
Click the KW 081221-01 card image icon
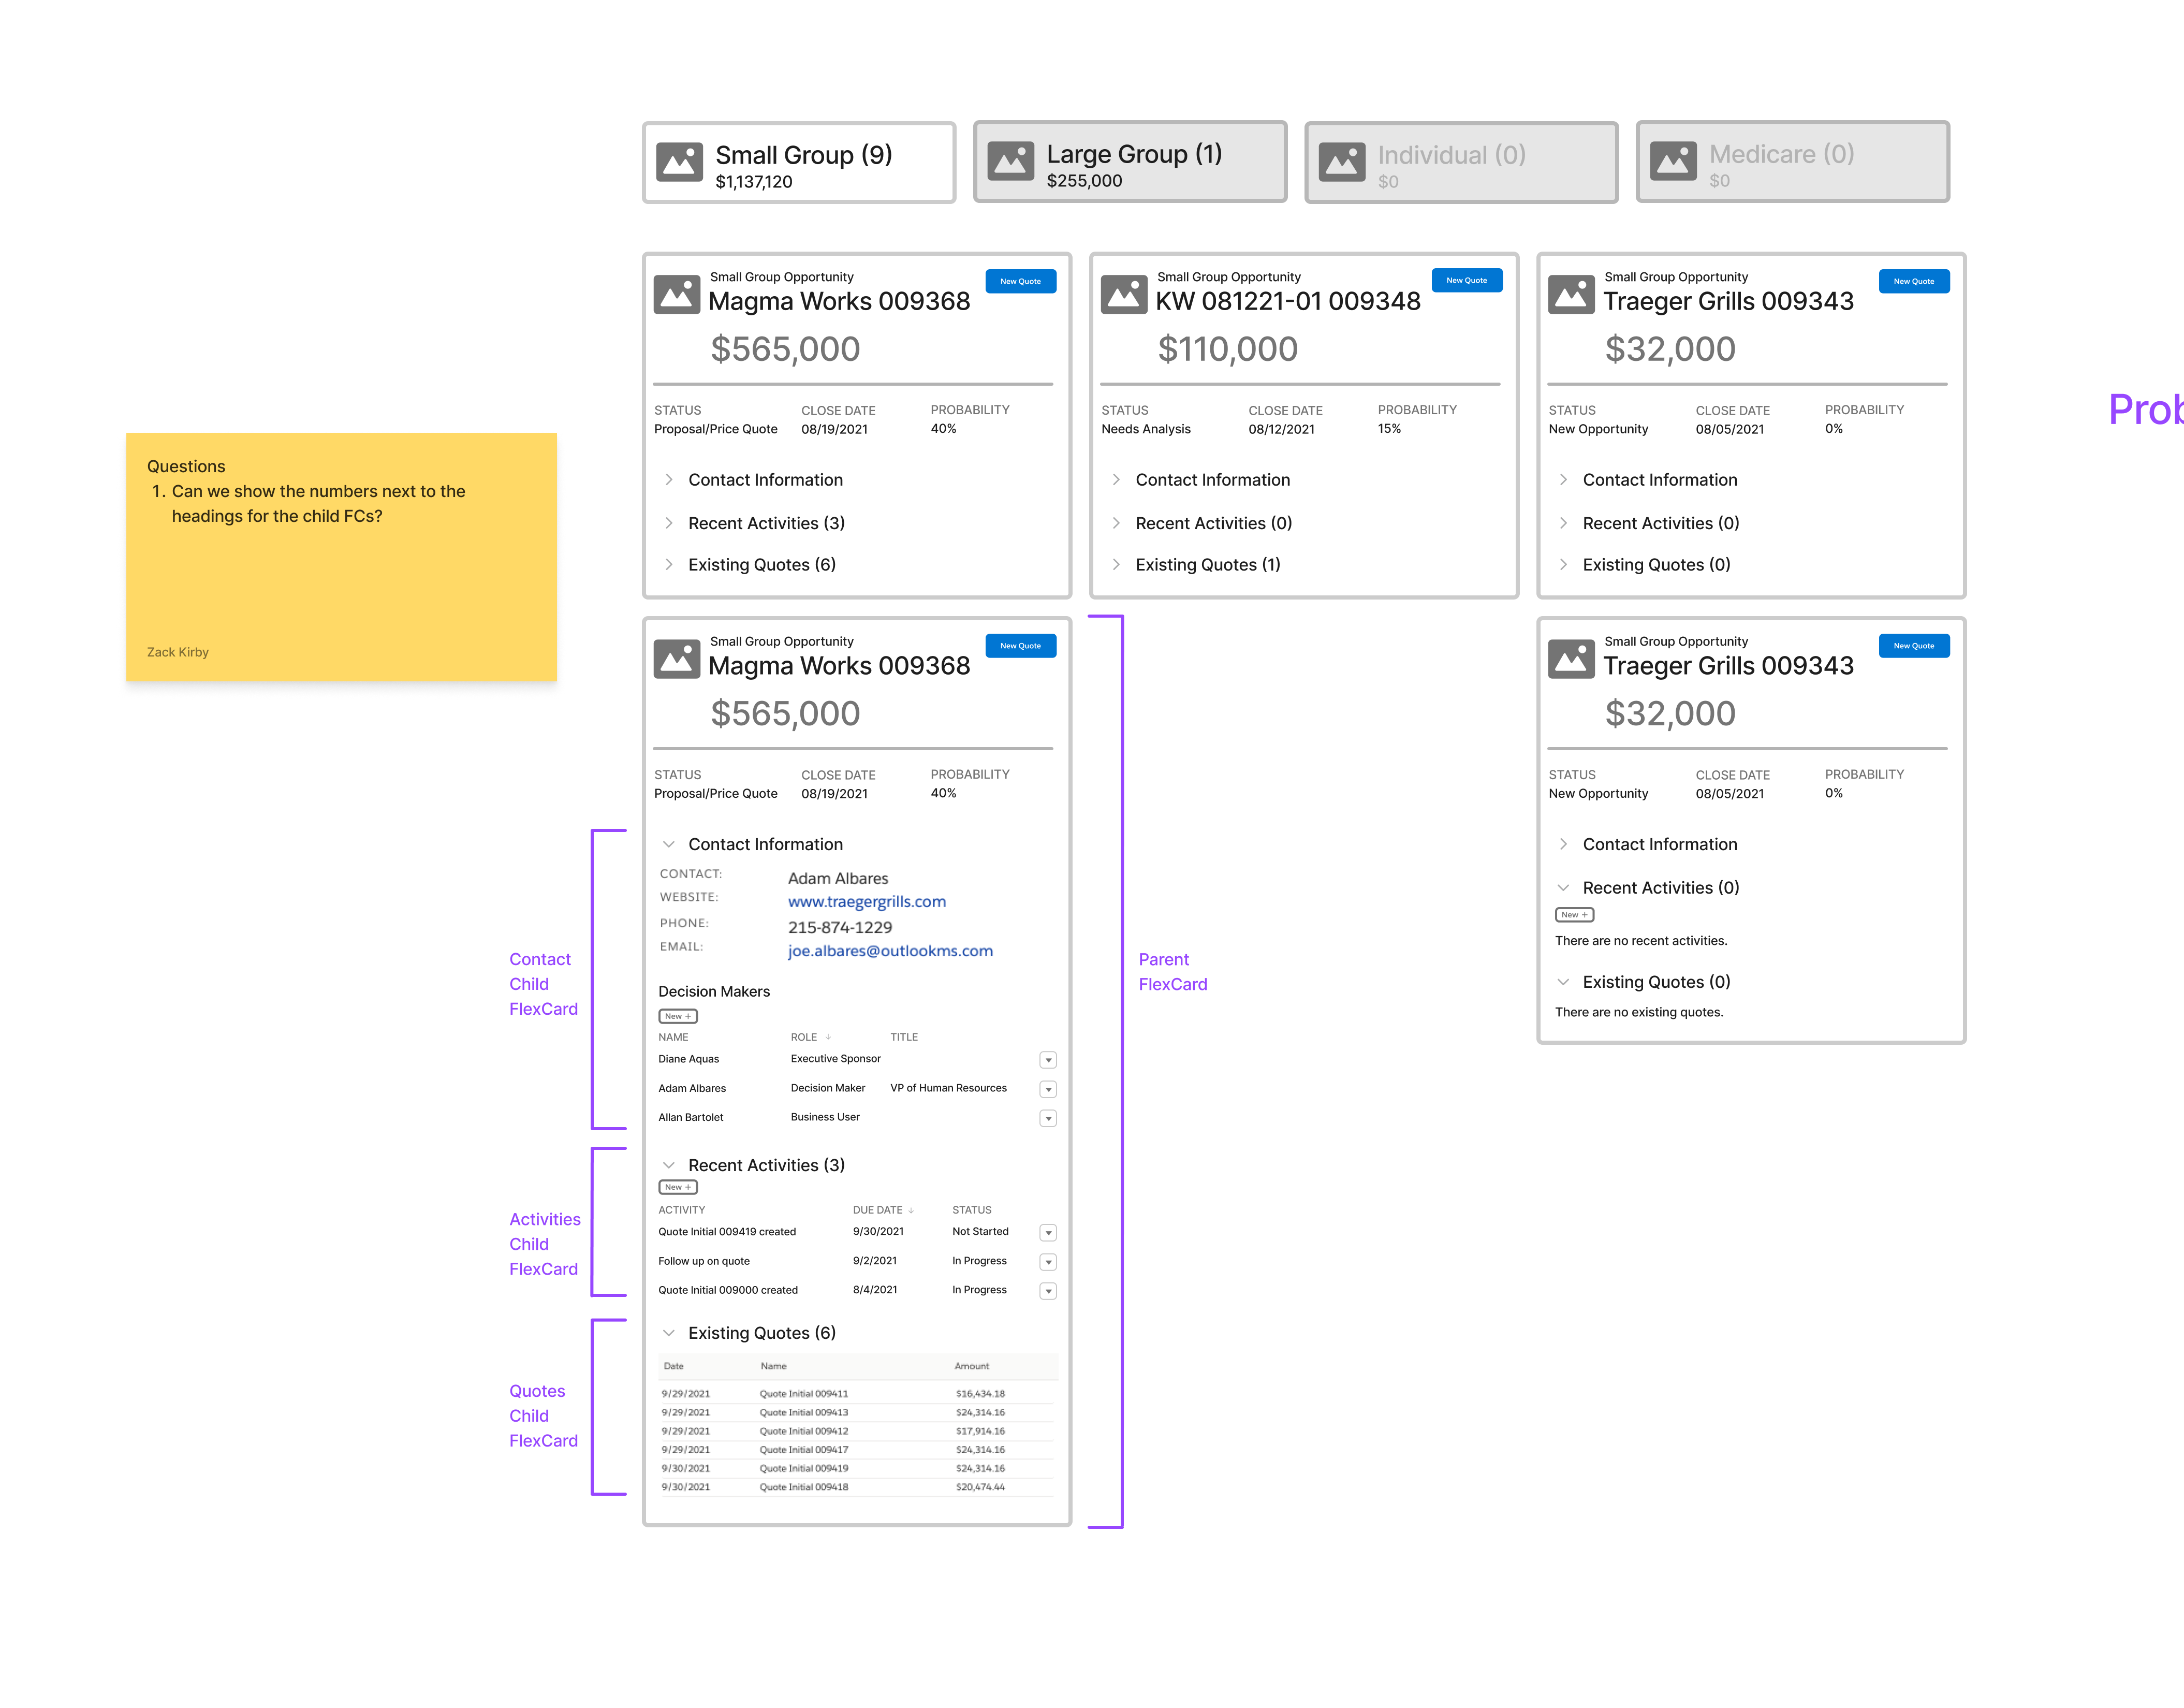pos(1124,294)
